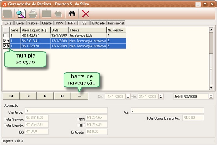Viewport: 217px width, 145px height.
Task: Check the box for Jet Service Ltda row
Action: (5, 35)
